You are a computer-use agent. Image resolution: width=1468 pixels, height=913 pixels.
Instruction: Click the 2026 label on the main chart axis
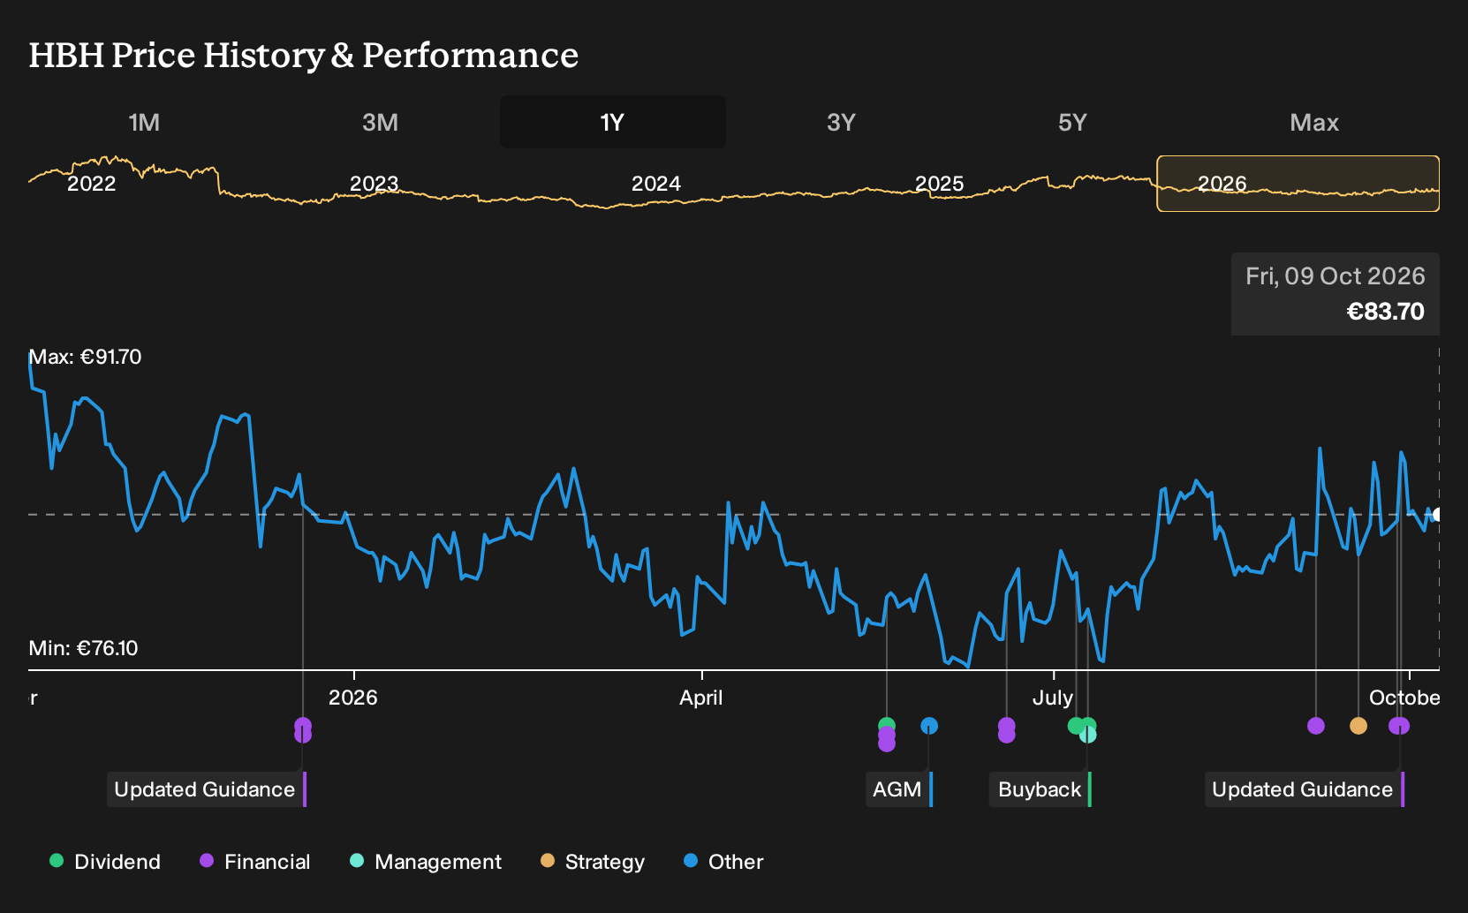point(353,698)
